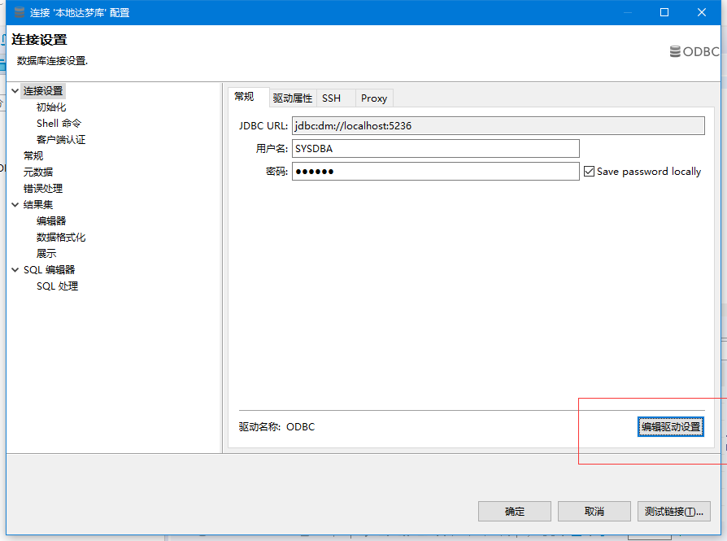Select 数据格式化 tree item
This screenshot has height=541, width=727.
coord(61,237)
